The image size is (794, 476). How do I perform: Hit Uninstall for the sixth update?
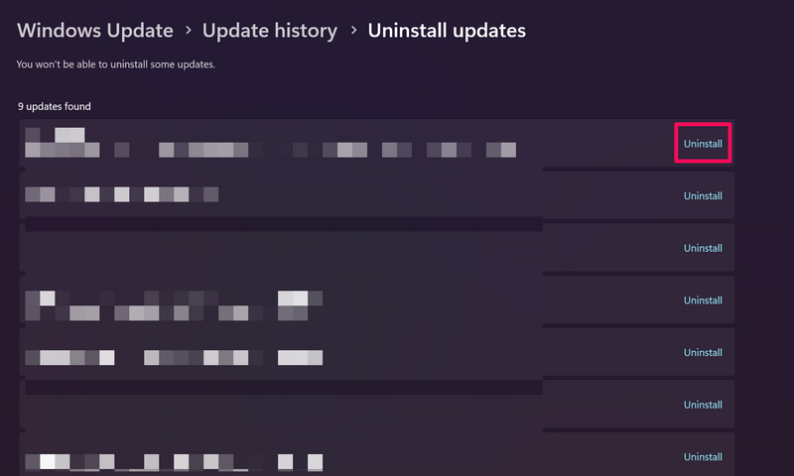703,405
